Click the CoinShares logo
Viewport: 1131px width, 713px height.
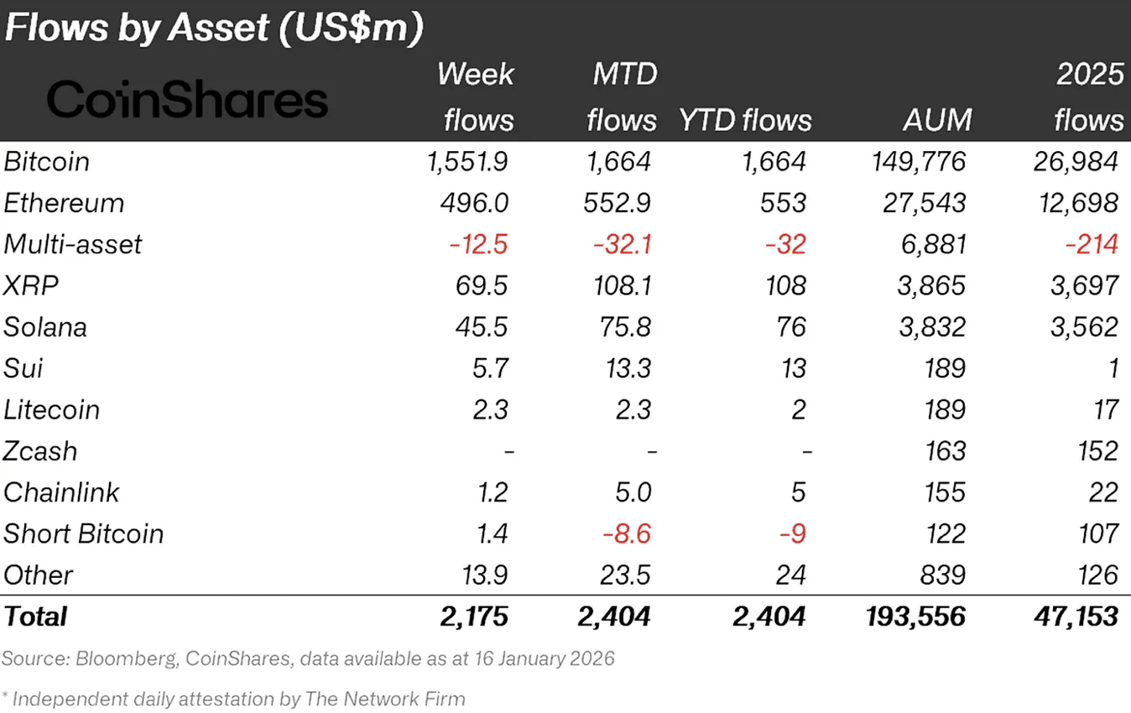(x=187, y=100)
